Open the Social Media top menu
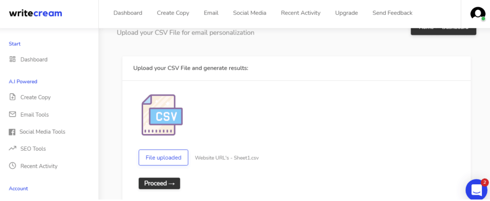490x201 pixels. point(250,13)
